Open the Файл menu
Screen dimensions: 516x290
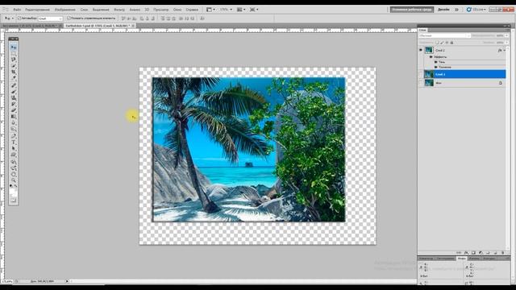[17, 10]
